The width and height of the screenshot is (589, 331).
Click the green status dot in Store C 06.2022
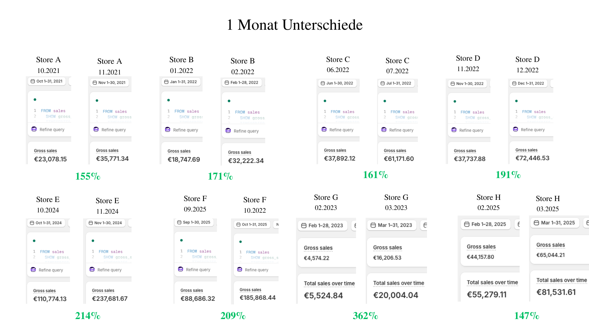(325, 101)
